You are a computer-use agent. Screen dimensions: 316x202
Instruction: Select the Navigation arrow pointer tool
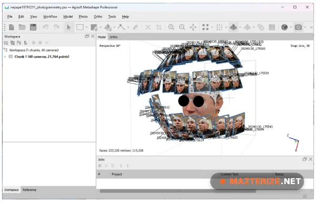(68, 27)
